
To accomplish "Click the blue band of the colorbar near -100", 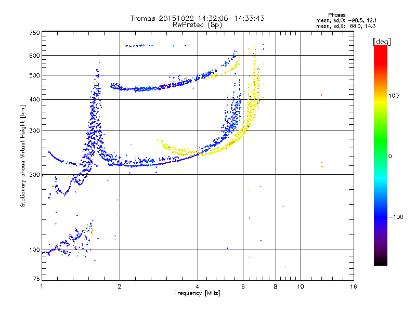I will 381,216.
